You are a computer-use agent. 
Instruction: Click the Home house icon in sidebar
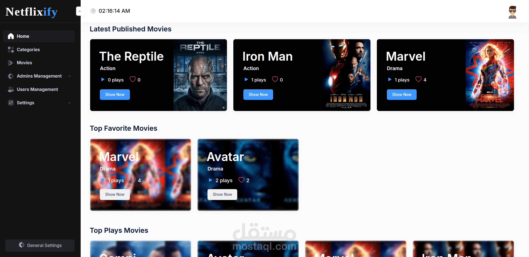pyautogui.click(x=11, y=36)
